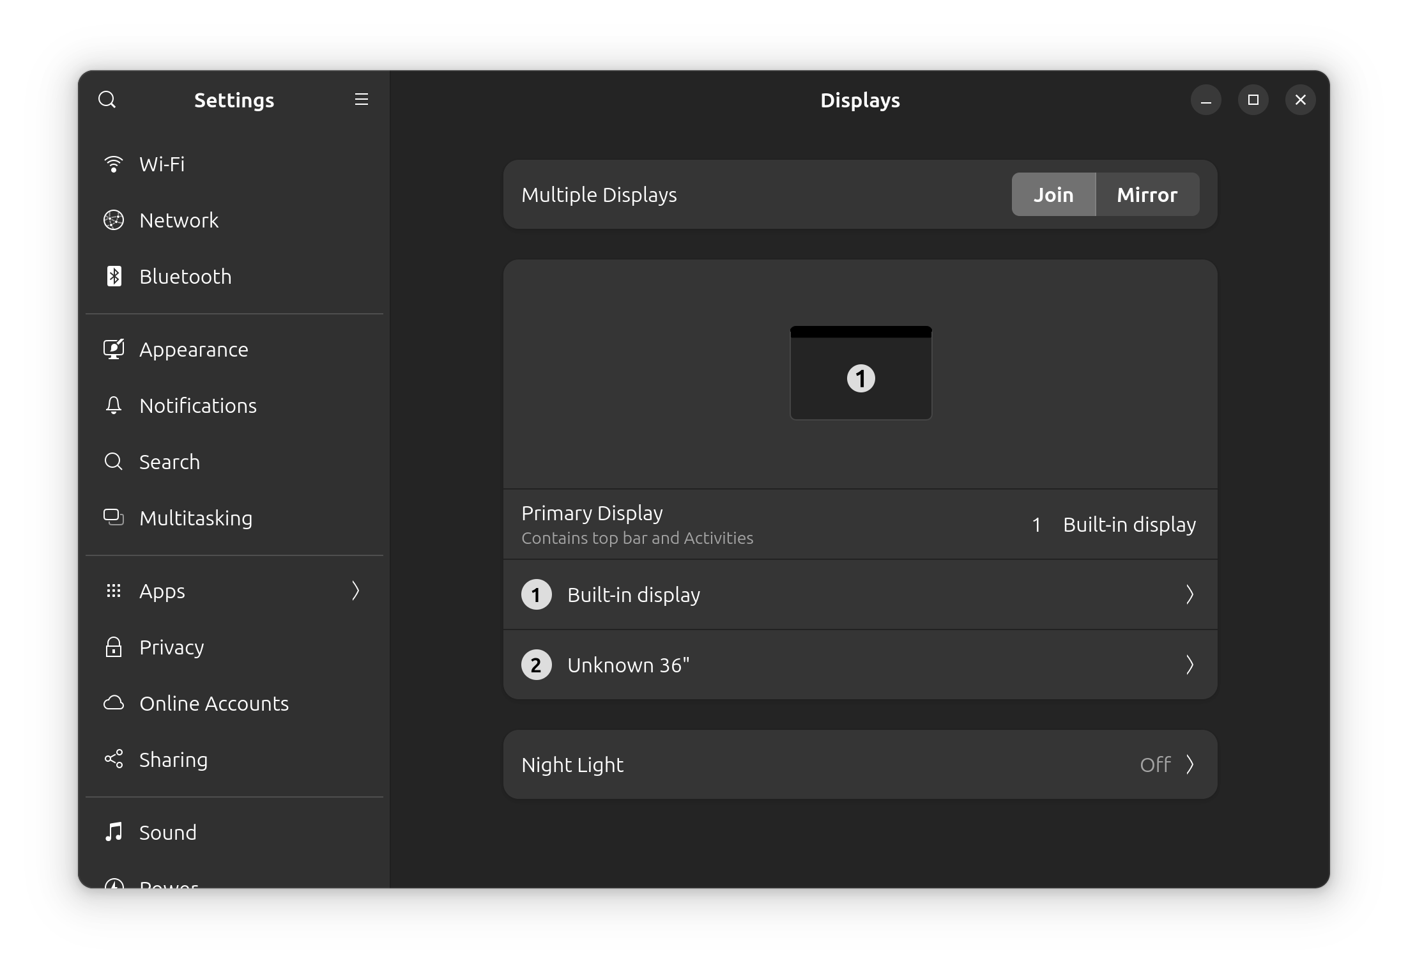Click the display preview thumbnail
This screenshot has height=974, width=1408.
tap(861, 373)
